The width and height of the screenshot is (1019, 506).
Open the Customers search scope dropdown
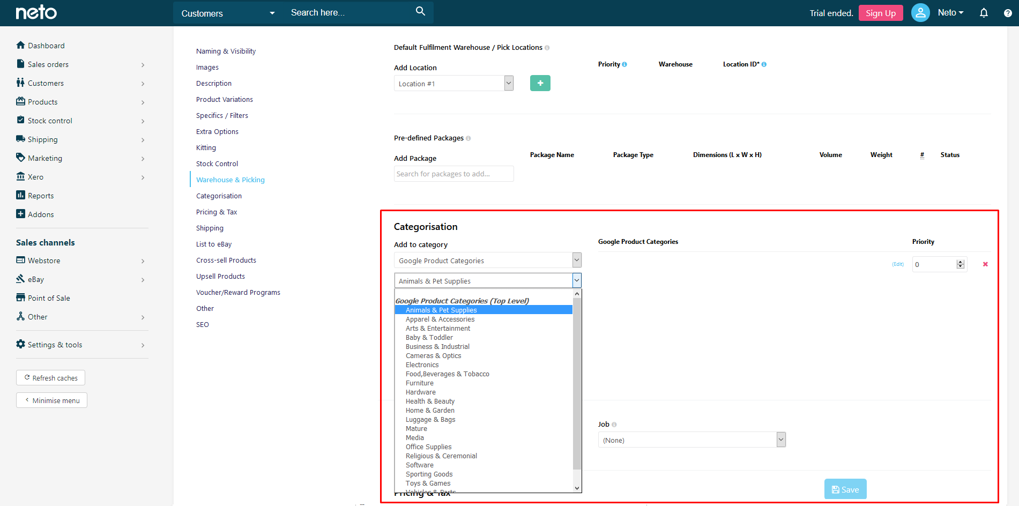[228, 13]
